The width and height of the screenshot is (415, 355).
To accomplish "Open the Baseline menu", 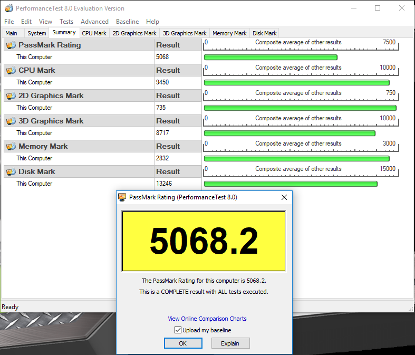I will (127, 22).
